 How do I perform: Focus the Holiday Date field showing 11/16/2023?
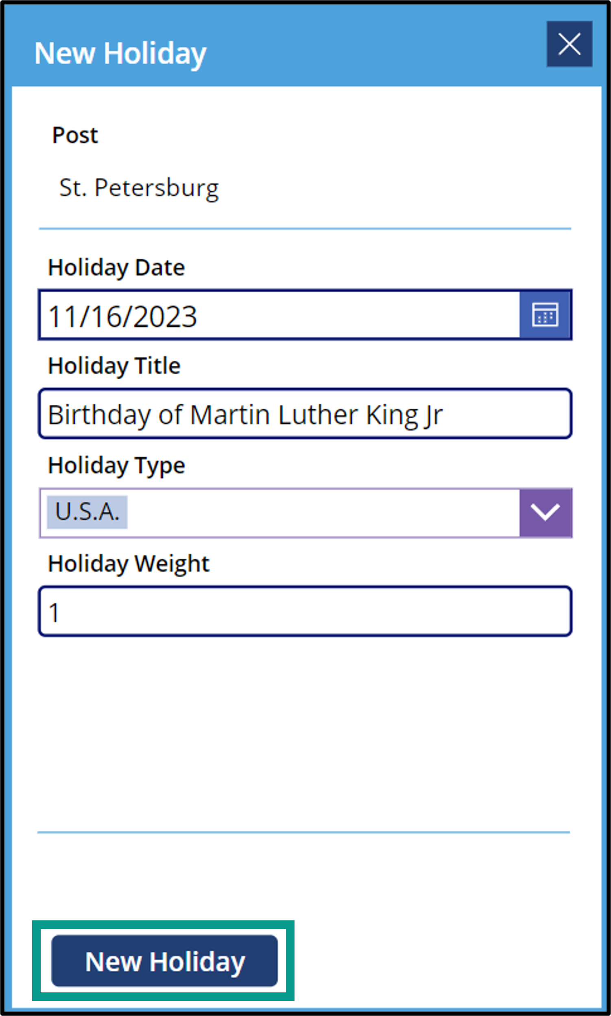pos(280,315)
